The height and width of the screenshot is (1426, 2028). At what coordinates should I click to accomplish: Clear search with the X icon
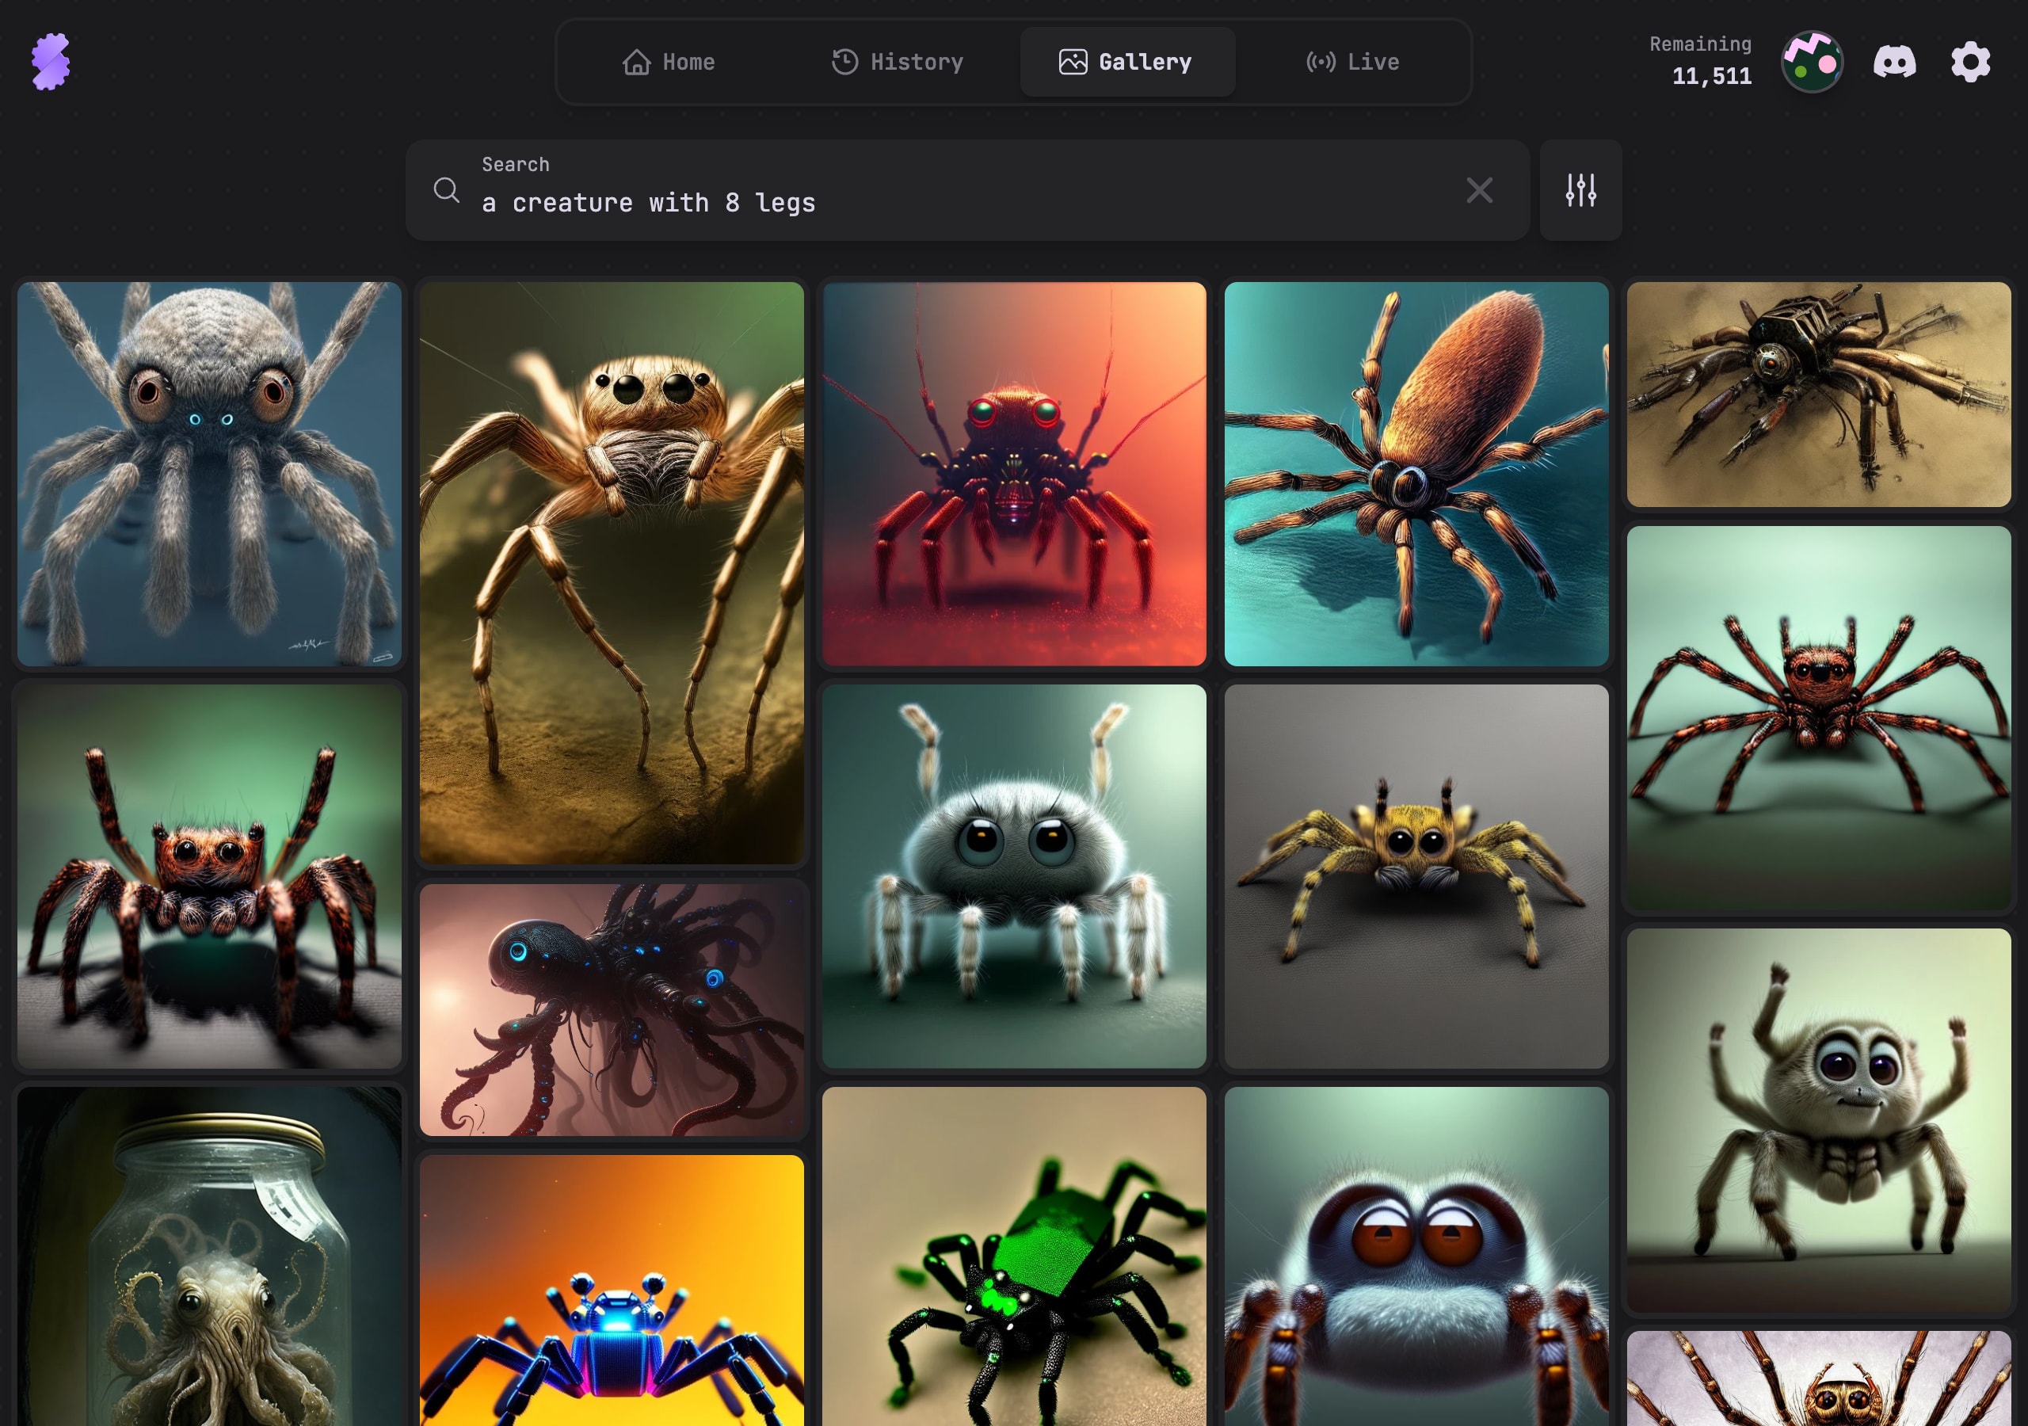coord(1478,190)
